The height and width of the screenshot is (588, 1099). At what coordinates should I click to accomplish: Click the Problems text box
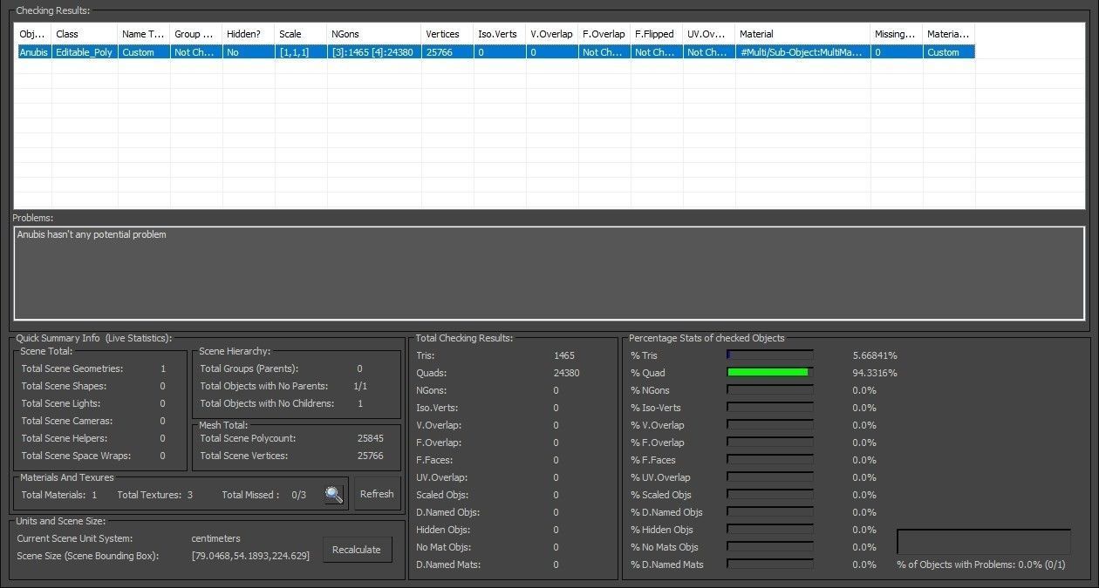point(549,273)
